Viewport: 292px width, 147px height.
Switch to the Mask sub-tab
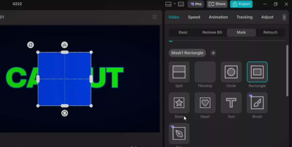tap(241, 33)
